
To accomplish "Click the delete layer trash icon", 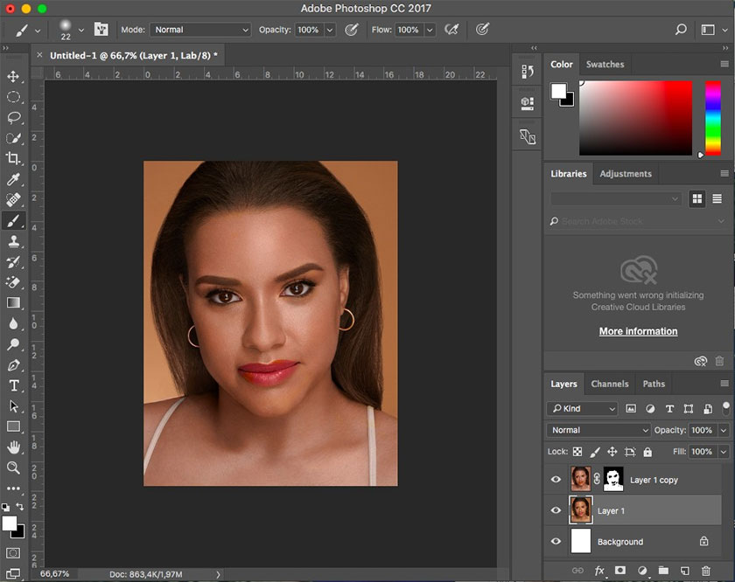I will [706, 571].
